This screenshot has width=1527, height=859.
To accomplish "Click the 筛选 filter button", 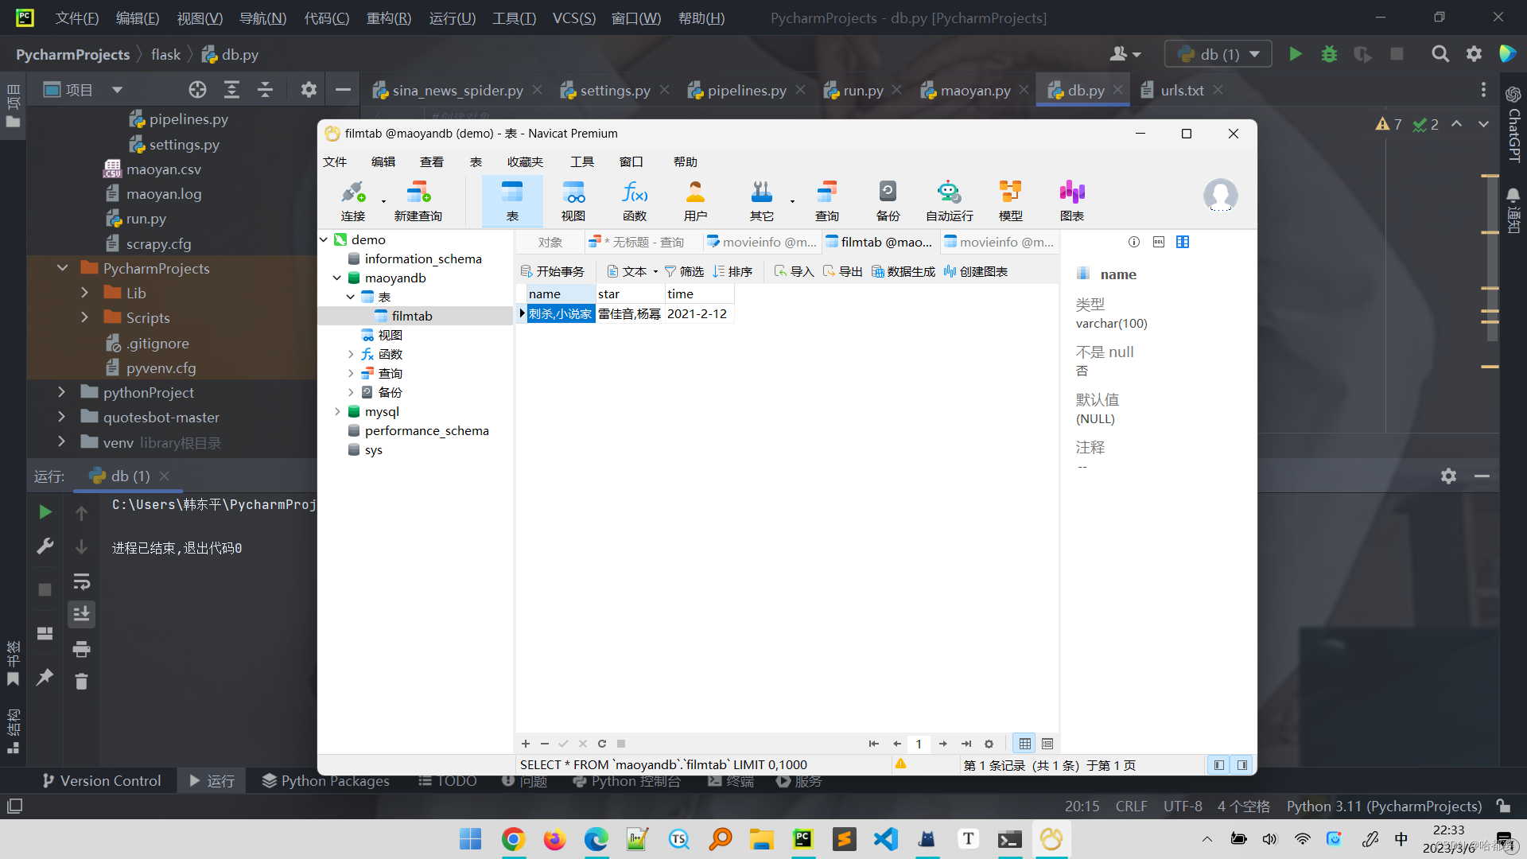I will point(684,272).
